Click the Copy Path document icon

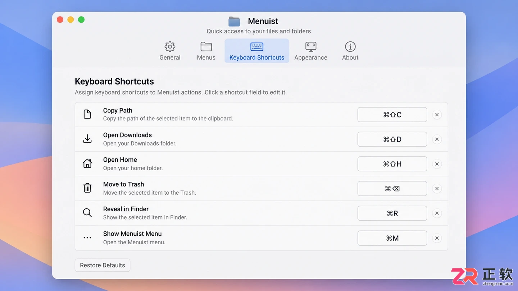(87, 114)
